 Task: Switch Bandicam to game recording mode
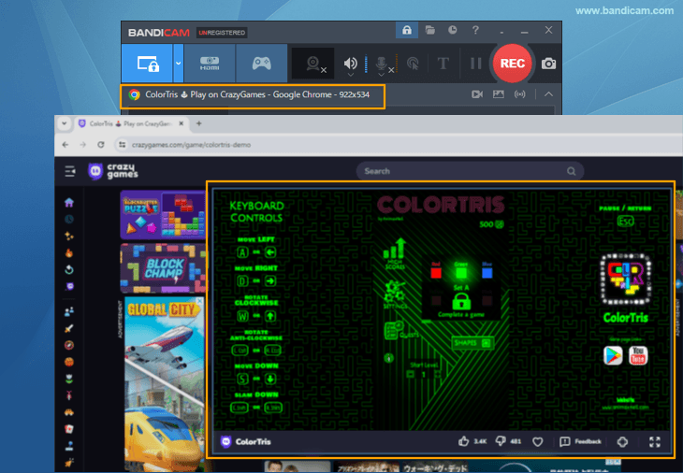[261, 63]
